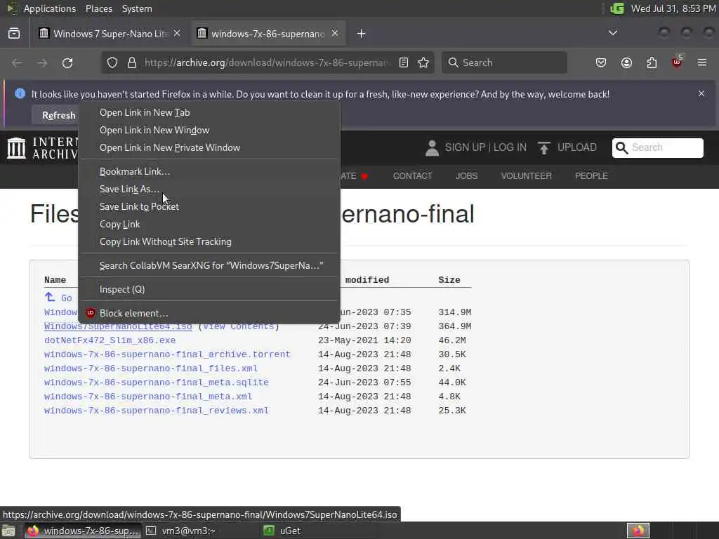
Task: Open the extensions puzzle icon
Action: click(652, 62)
